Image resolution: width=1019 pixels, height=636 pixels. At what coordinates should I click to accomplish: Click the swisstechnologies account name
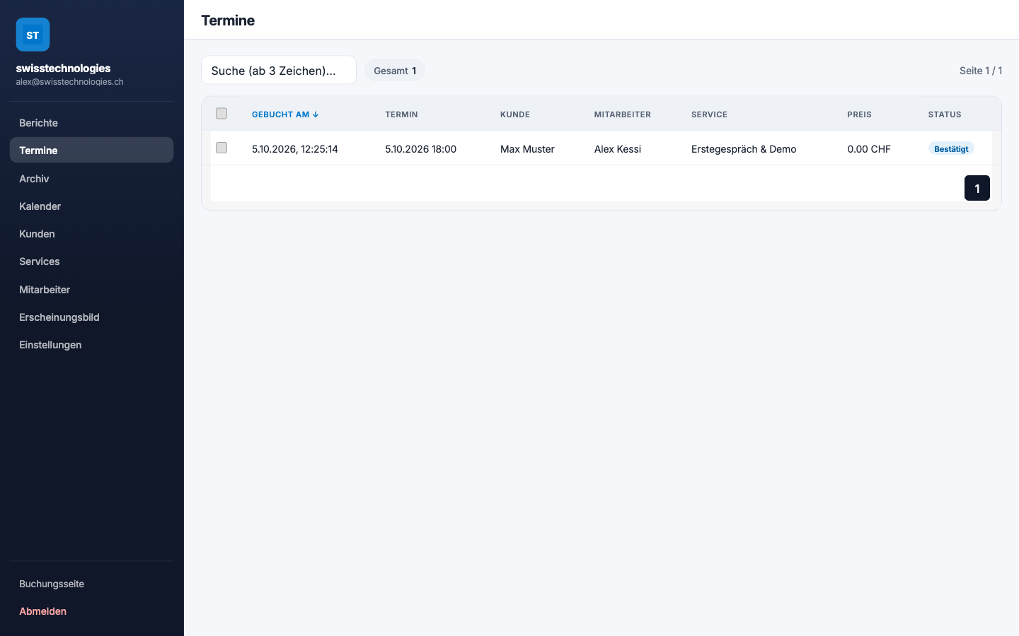[63, 68]
